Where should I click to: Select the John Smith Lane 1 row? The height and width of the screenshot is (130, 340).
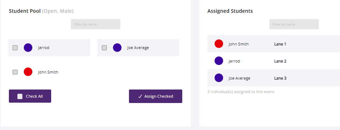(274, 44)
